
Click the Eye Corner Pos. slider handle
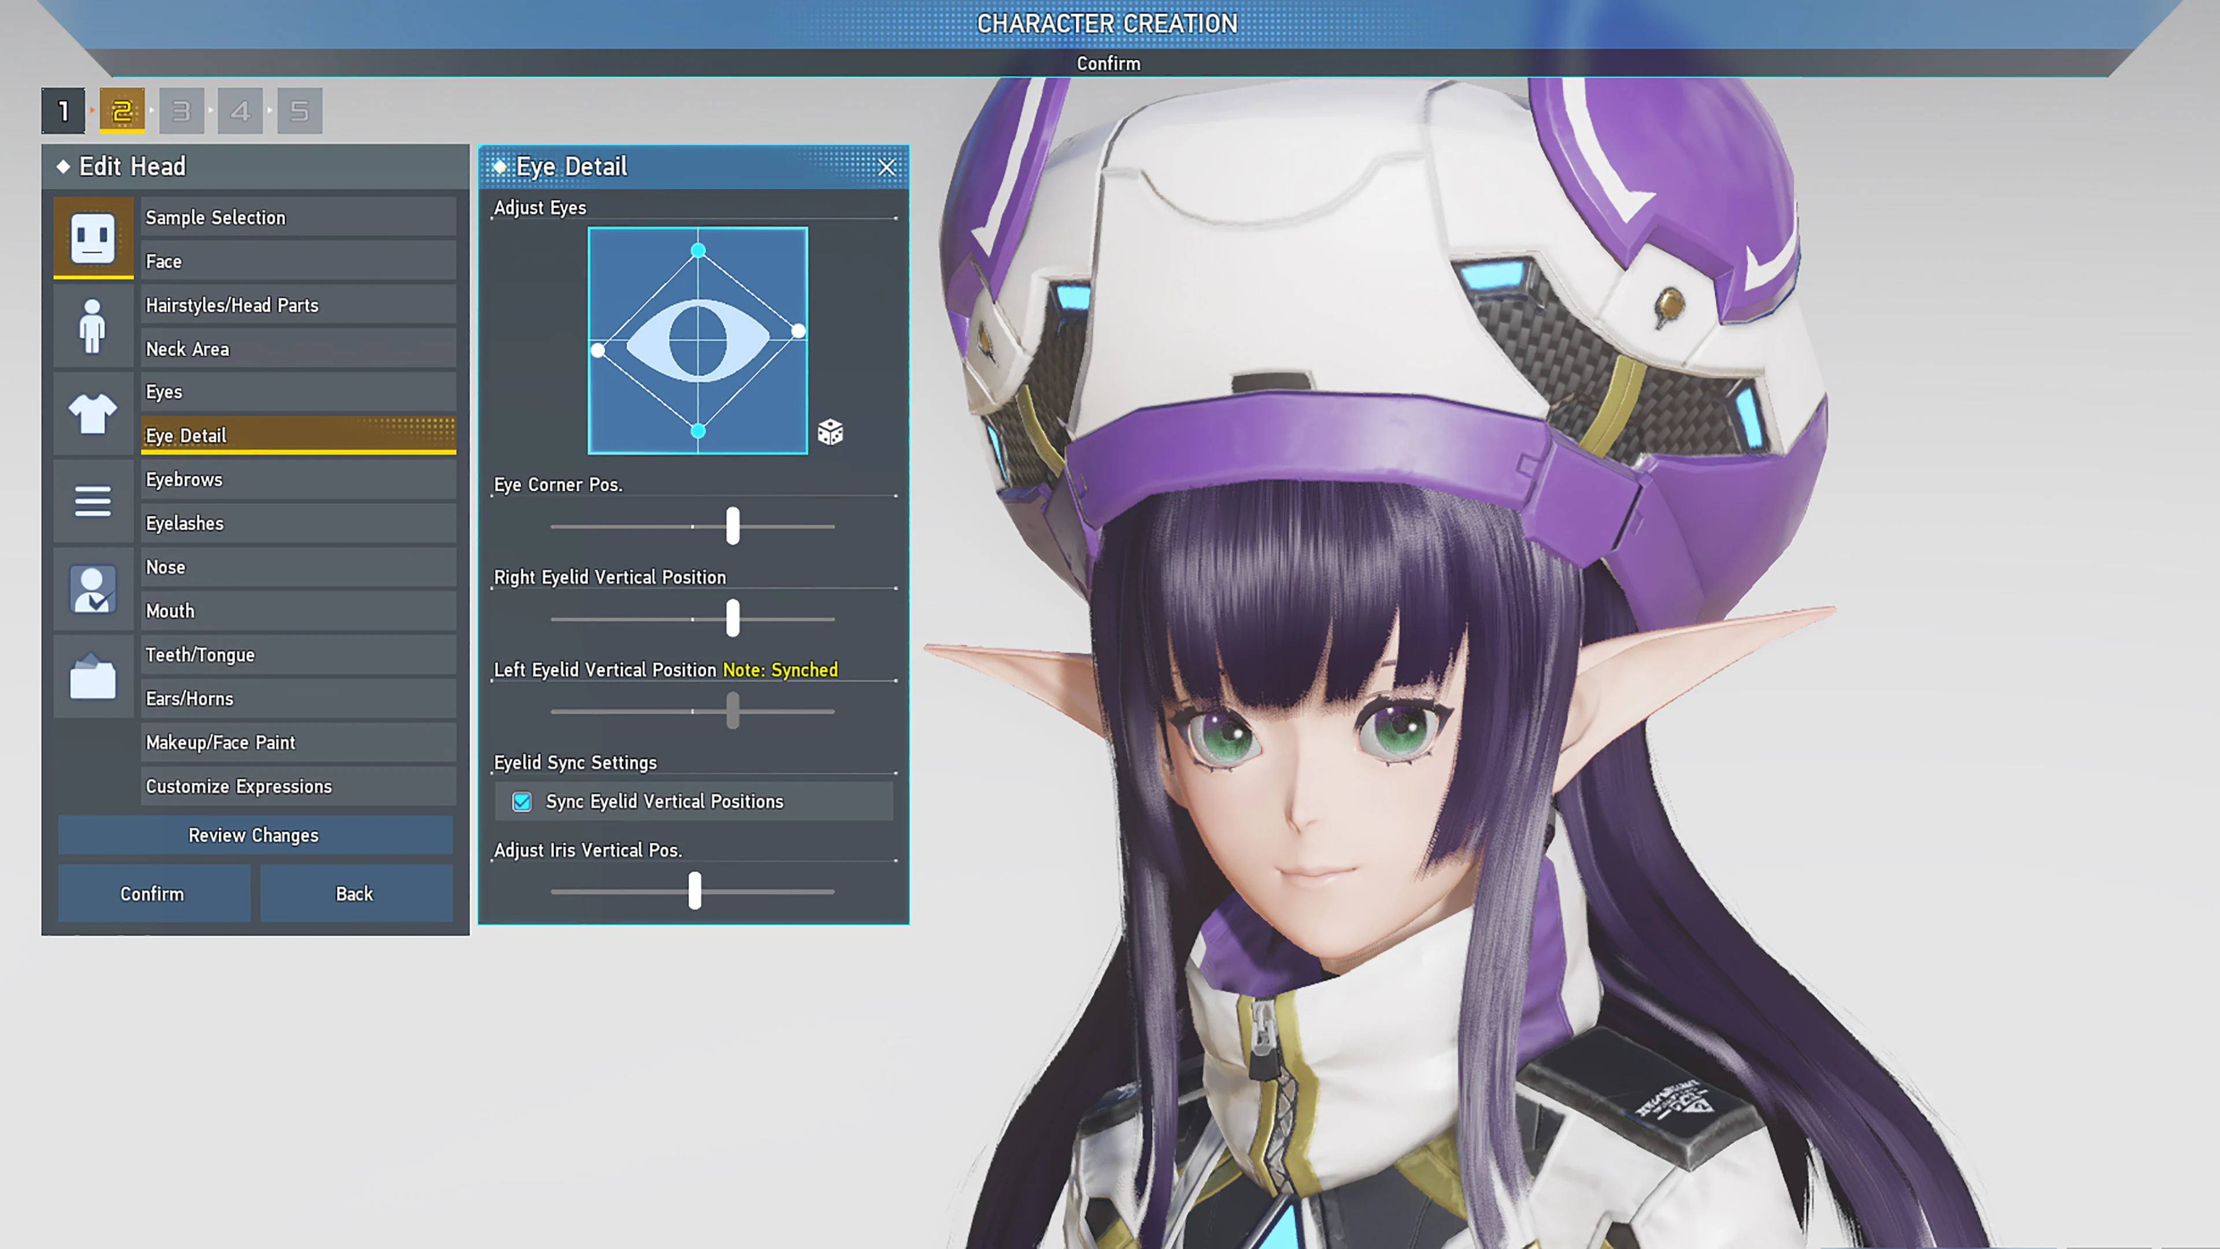732,527
